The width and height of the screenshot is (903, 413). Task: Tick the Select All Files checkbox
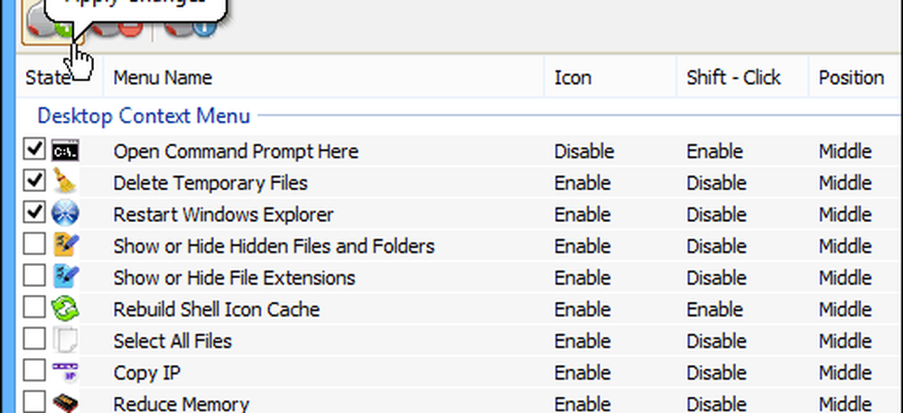[x=34, y=340]
